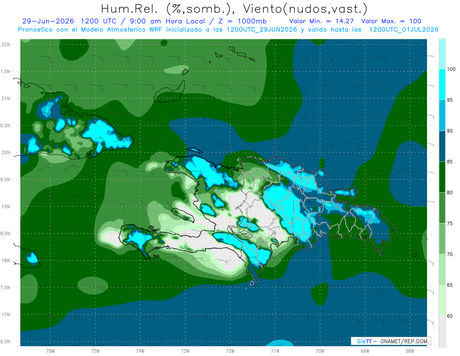The height and width of the screenshot is (356, 460).
Task: Click the '76W' longitude label
Action: [50, 351]
